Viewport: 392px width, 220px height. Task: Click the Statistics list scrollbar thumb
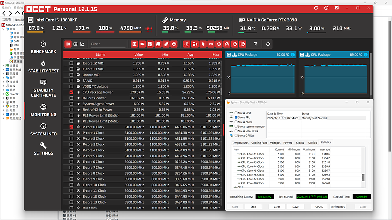pyautogui.click(x=363, y=177)
